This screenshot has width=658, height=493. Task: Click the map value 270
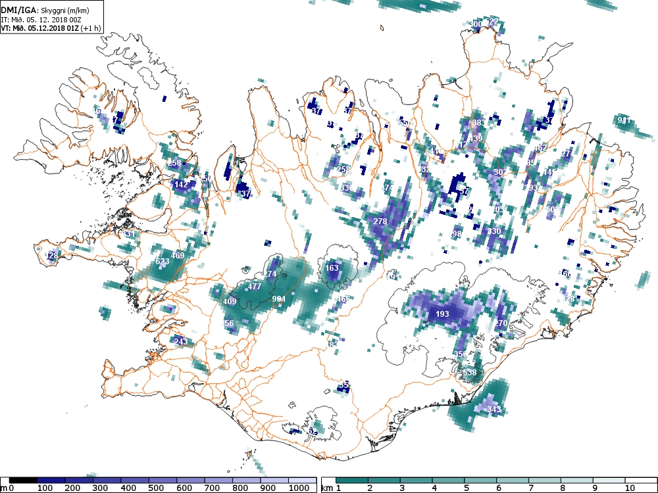click(501, 323)
